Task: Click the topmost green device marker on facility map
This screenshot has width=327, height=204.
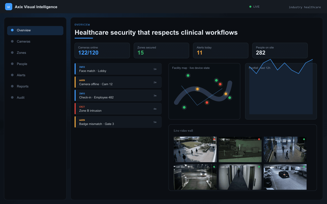Action: [x=188, y=75]
